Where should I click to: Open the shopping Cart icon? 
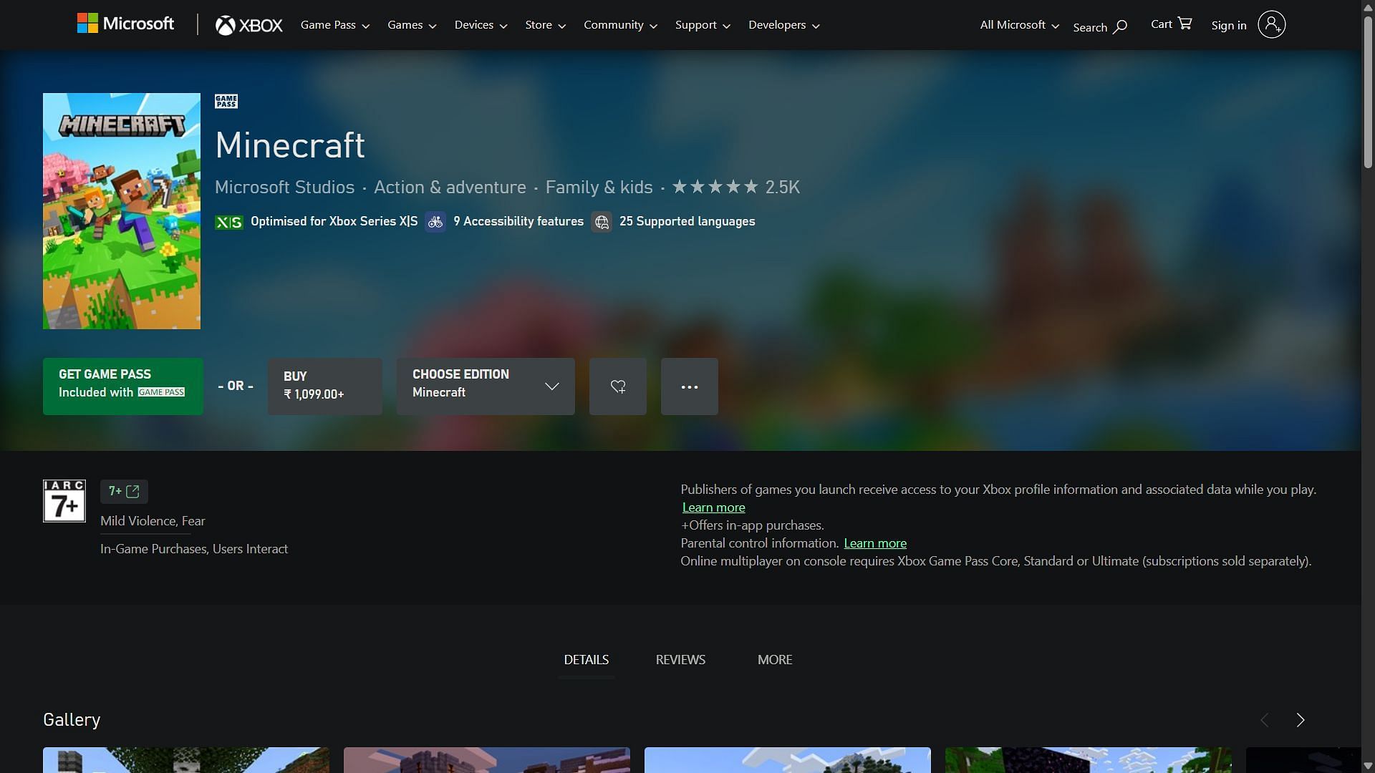click(1185, 24)
